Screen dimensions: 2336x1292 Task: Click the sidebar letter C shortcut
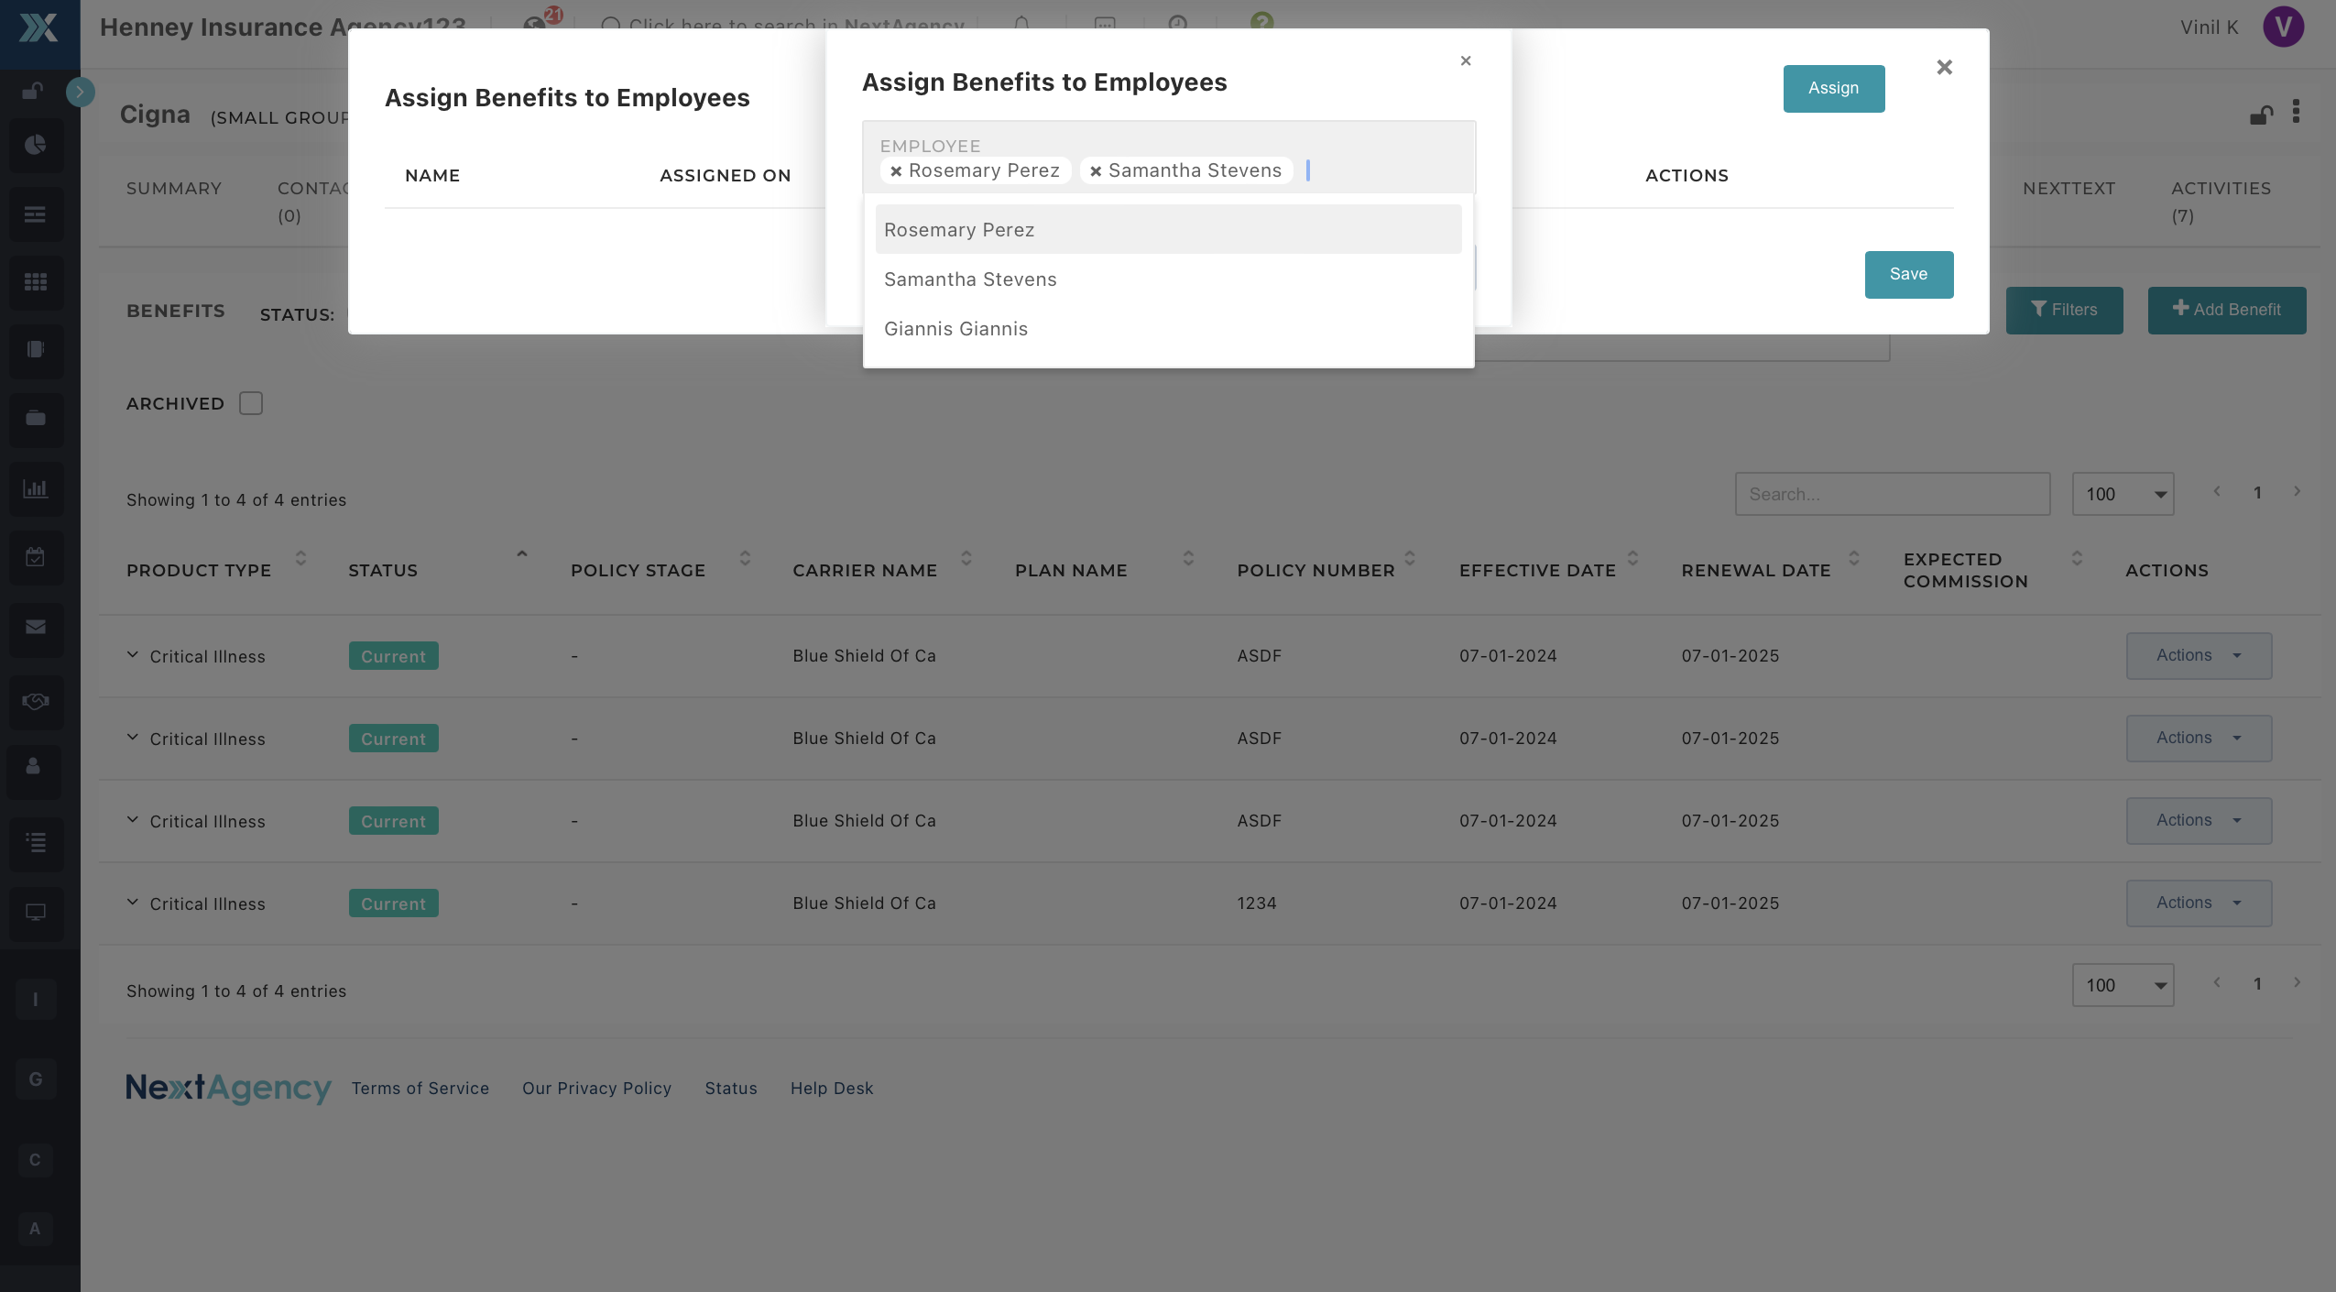coord(35,1160)
